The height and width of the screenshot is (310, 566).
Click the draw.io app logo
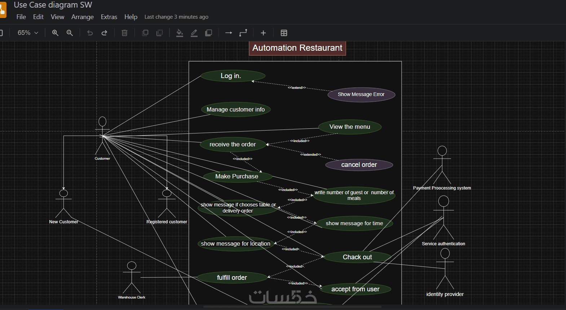tap(3, 10)
